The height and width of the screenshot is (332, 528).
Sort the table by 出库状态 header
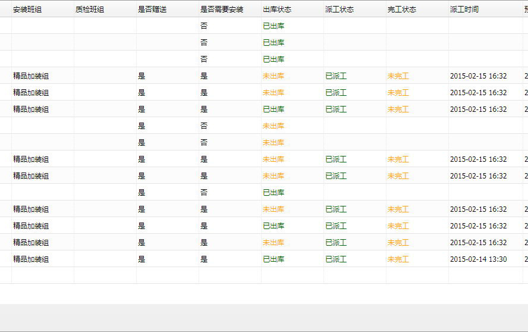(277, 10)
